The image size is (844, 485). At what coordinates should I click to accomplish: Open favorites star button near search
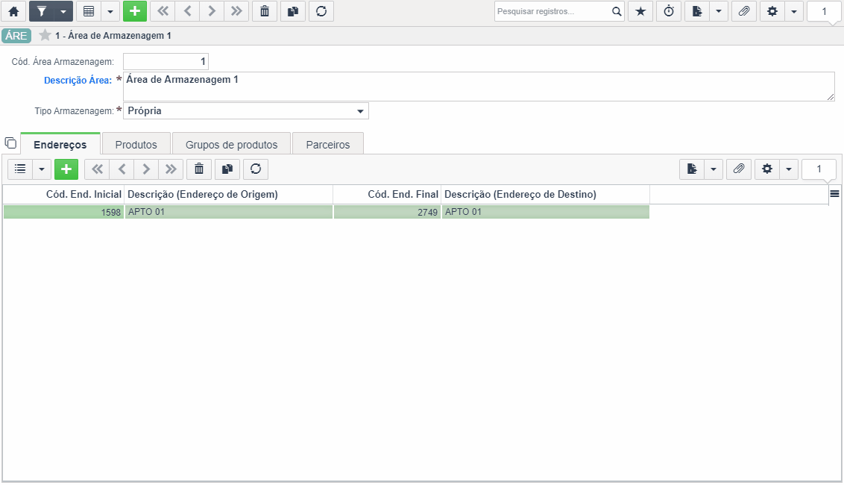(x=640, y=11)
